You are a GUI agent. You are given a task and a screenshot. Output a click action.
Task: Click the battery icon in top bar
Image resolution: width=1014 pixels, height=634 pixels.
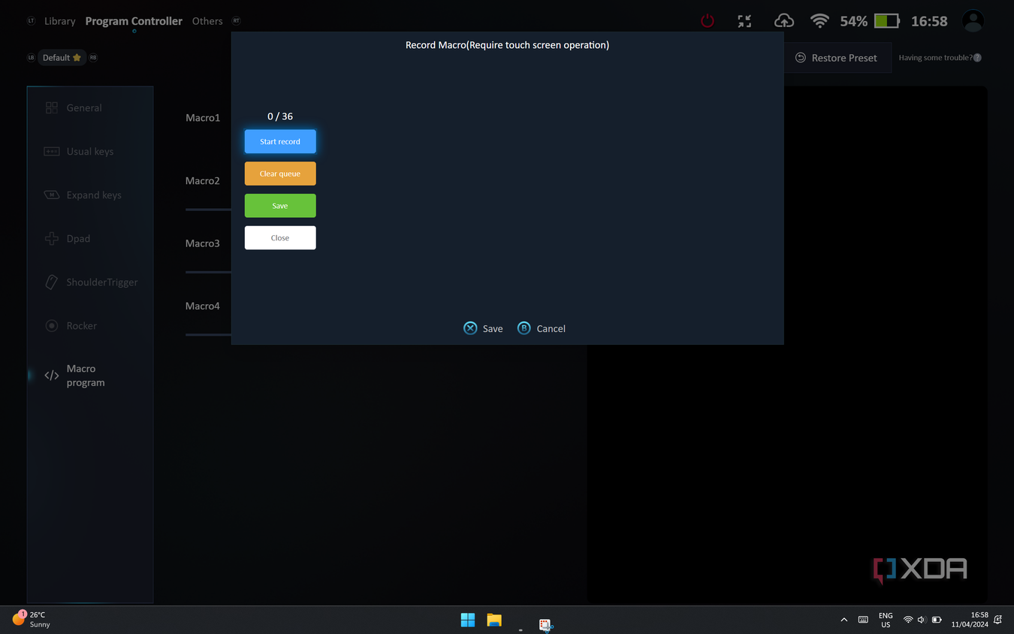tap(886, 21)
